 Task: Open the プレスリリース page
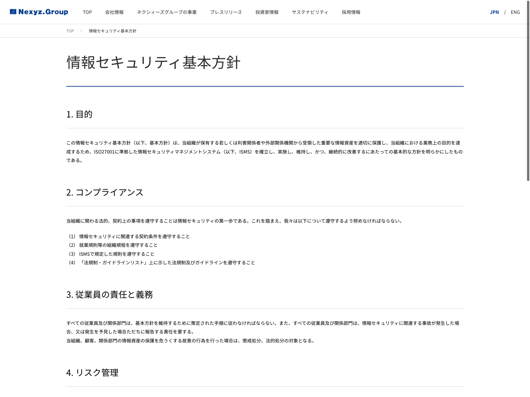(x=226, y=12)
